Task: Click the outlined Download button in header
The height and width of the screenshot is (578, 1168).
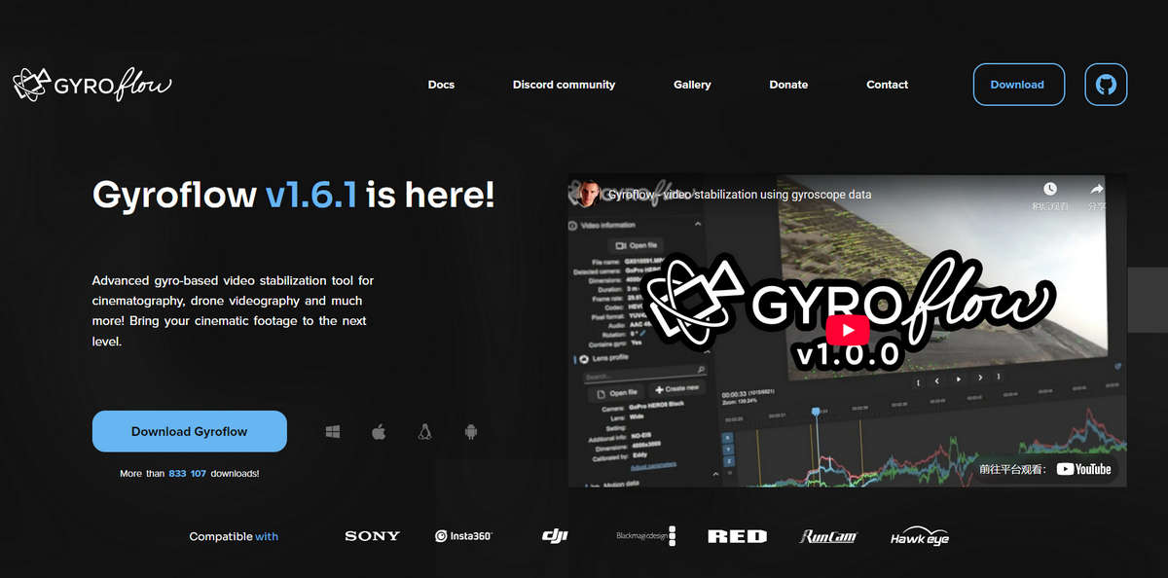Action: coord(1019,85)
